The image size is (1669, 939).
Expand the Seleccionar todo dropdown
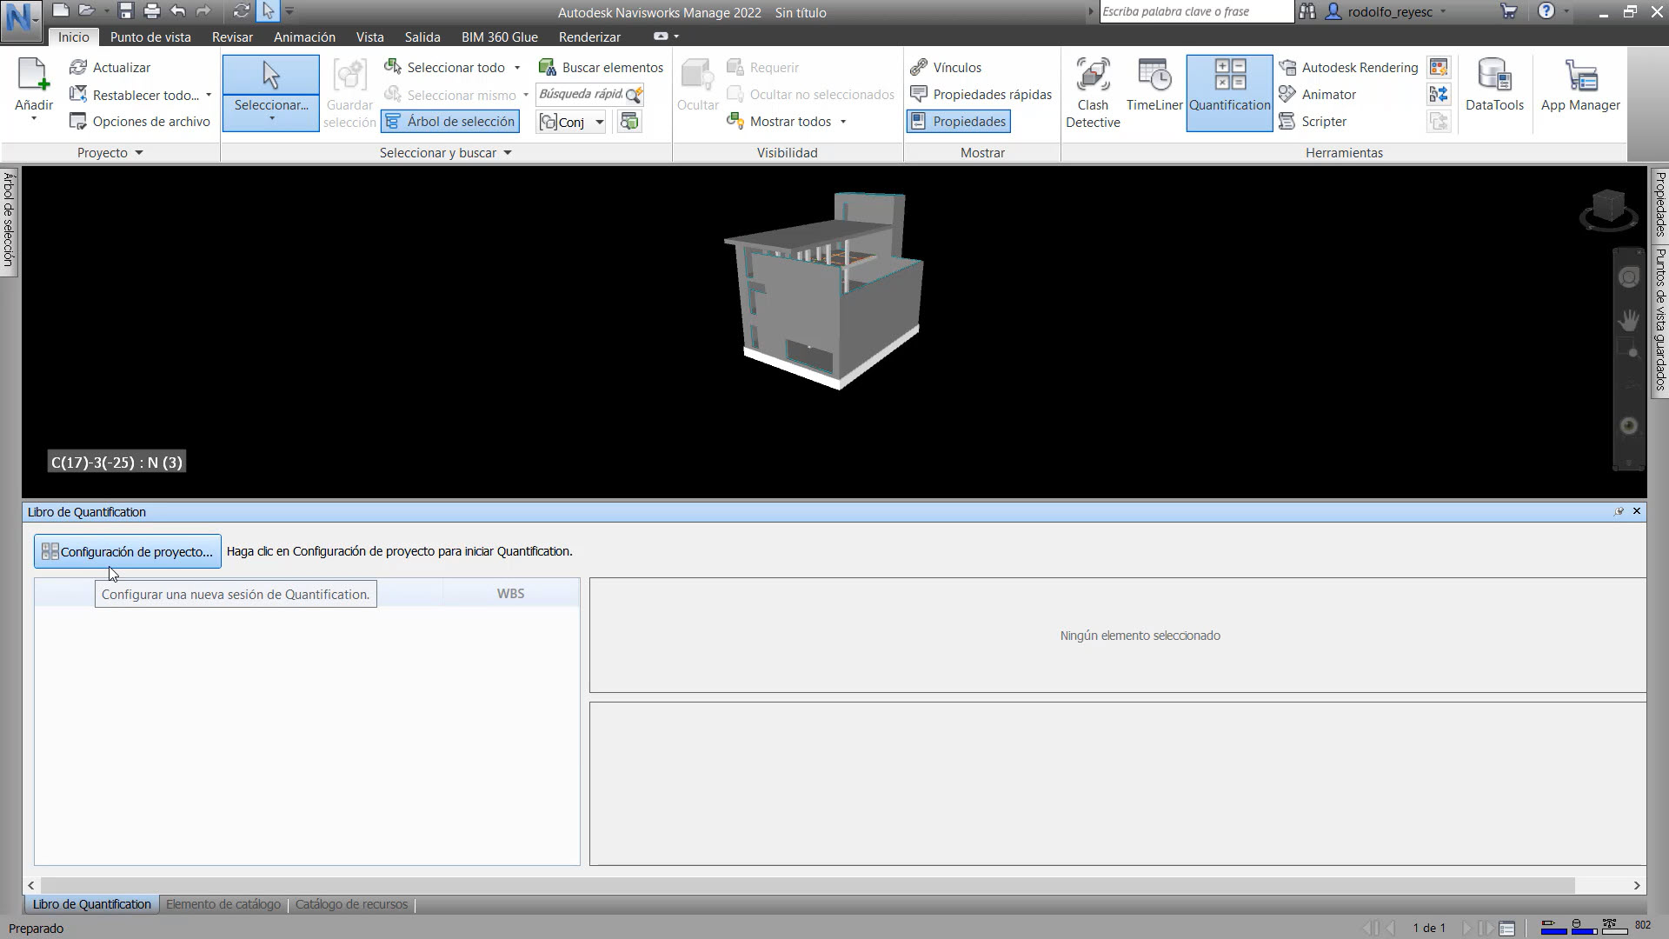pos(518,67)
